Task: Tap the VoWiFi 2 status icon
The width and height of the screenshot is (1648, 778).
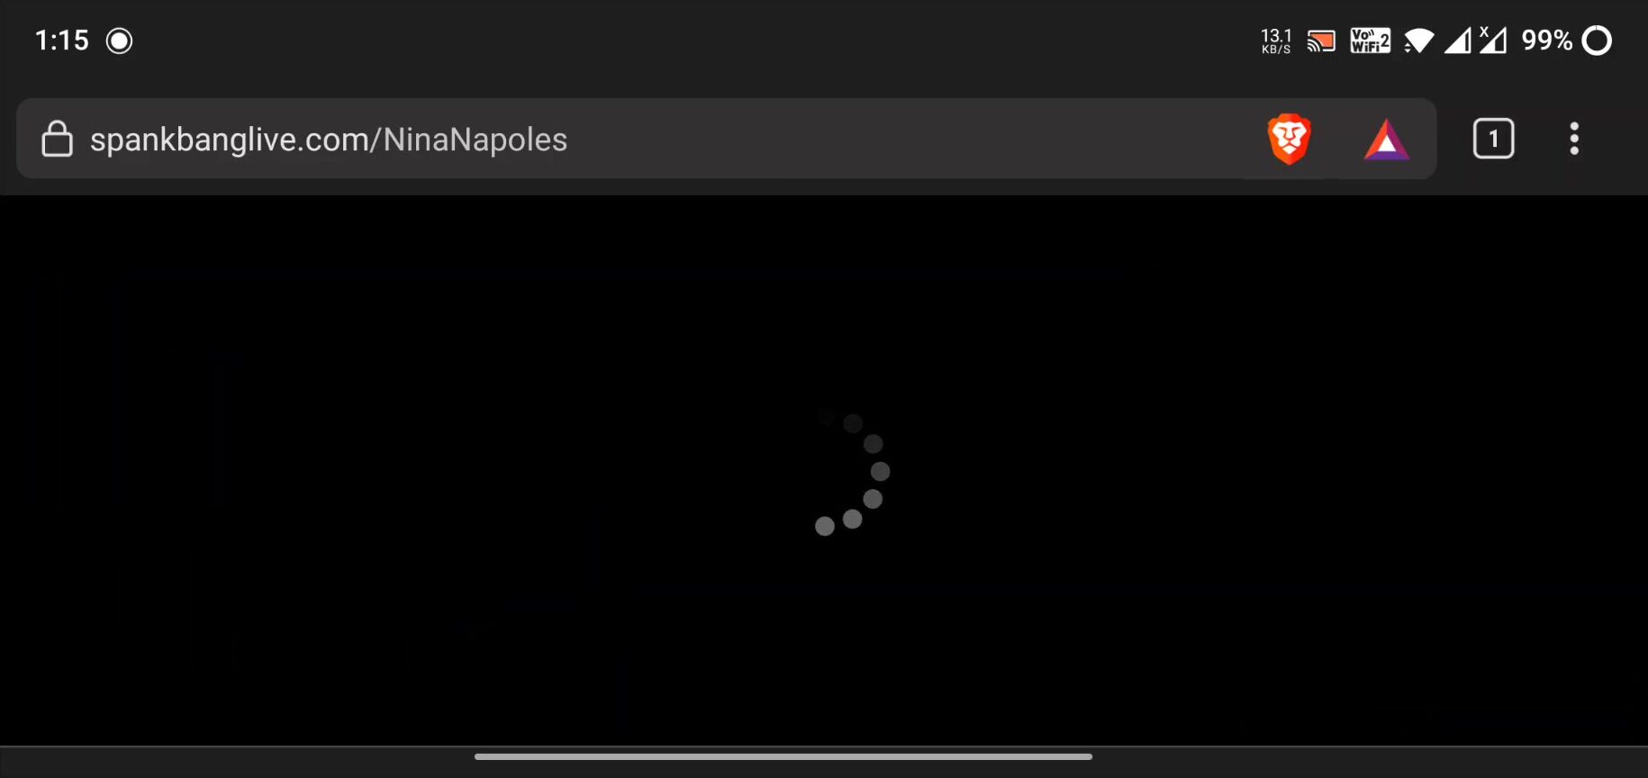Action: (1370, 41)
